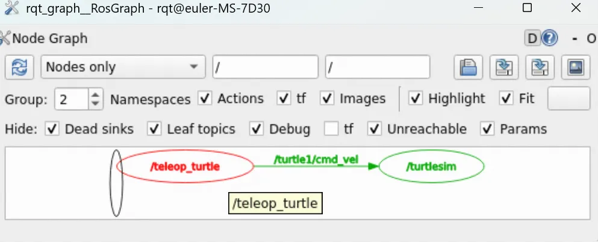Click the D dock toggle icon

[x=533, y=39]
